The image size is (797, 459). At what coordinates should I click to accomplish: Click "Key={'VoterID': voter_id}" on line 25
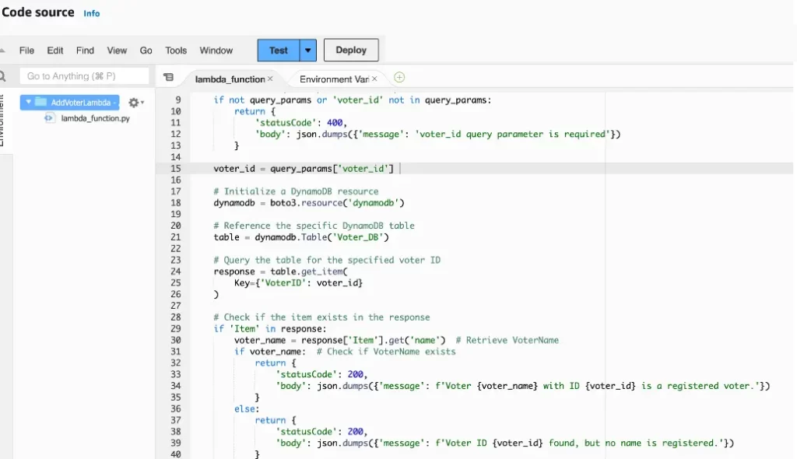point(298,282)
